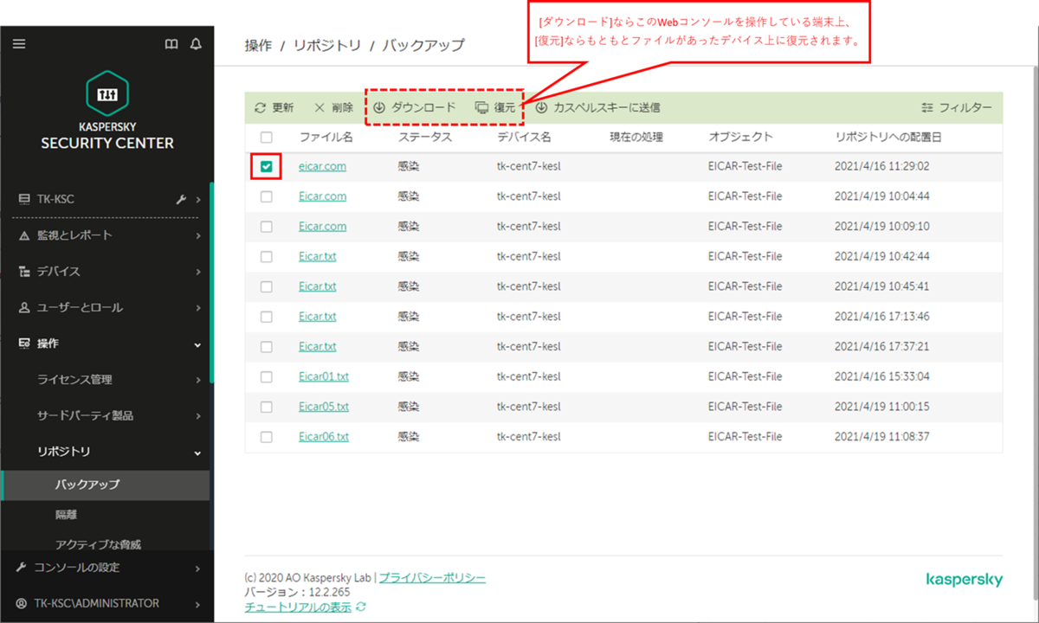Click the notification bell icon
Screen dimensions: 1039x623
point(196,43)
